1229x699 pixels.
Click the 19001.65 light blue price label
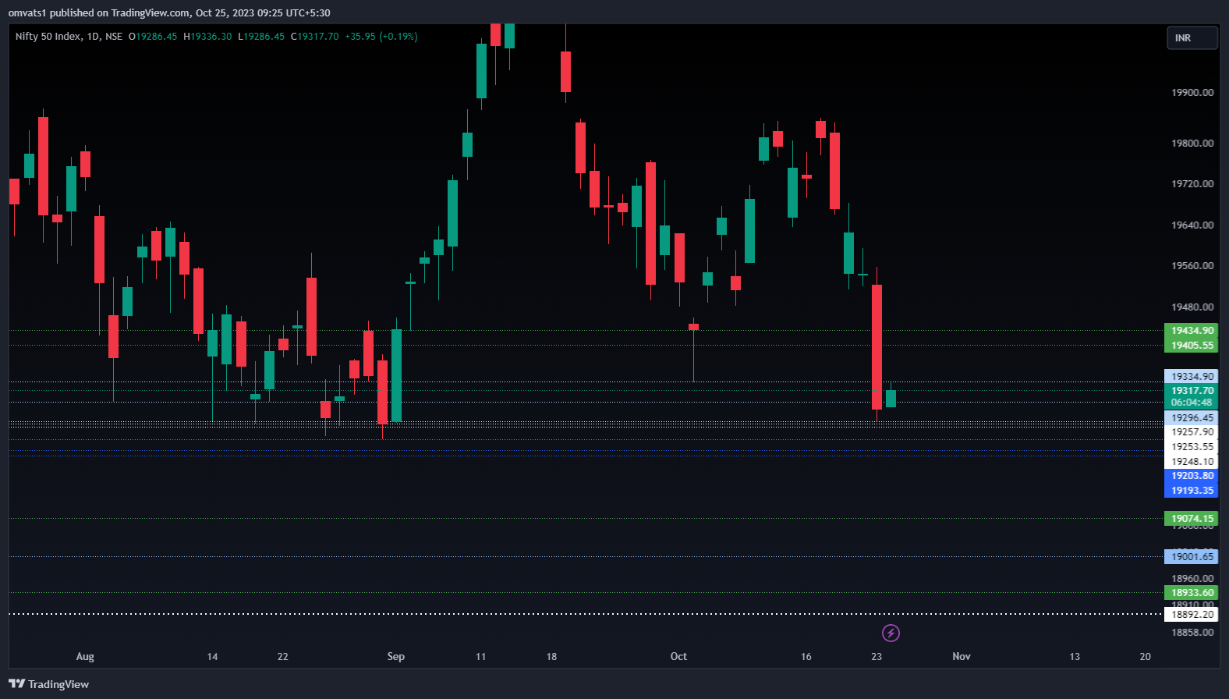click(1192, 557)
